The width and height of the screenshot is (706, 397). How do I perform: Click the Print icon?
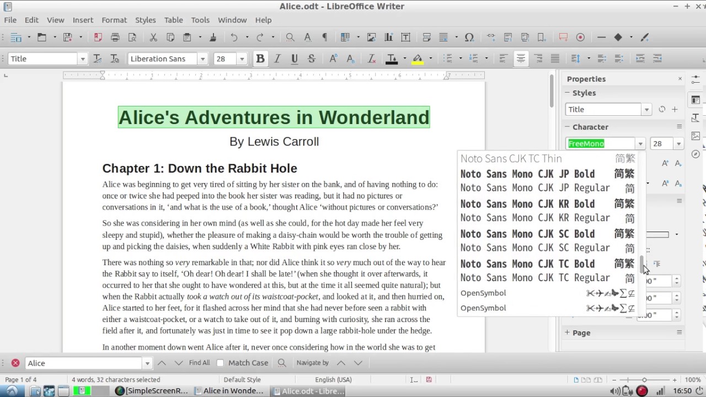click(115, 37)
